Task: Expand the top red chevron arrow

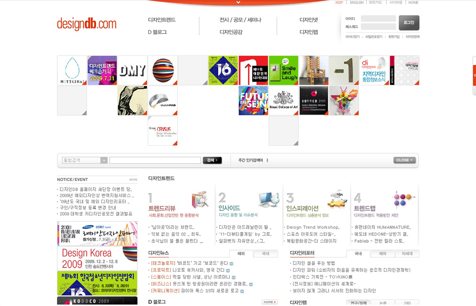Action: [238, 2]
